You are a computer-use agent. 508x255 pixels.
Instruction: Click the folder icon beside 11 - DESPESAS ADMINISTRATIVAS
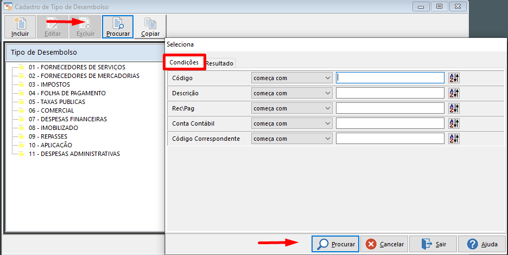[21, 154]
